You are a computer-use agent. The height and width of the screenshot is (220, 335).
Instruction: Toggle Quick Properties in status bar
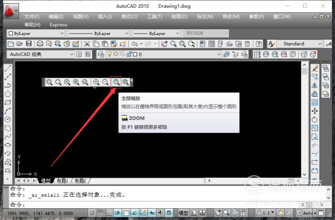tap(169, 213)
